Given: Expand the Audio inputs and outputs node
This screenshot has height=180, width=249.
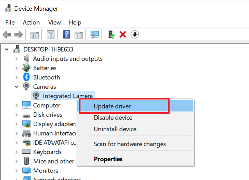Looking at the screenshot, I should [17, 59].
